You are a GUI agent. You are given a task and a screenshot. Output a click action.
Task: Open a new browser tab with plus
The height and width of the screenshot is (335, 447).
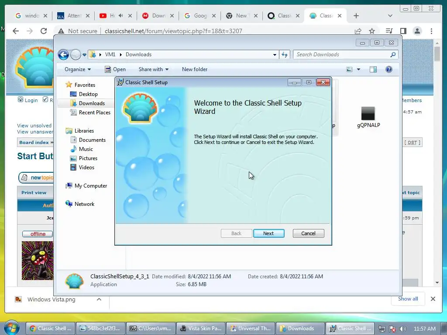pos(356,16)
